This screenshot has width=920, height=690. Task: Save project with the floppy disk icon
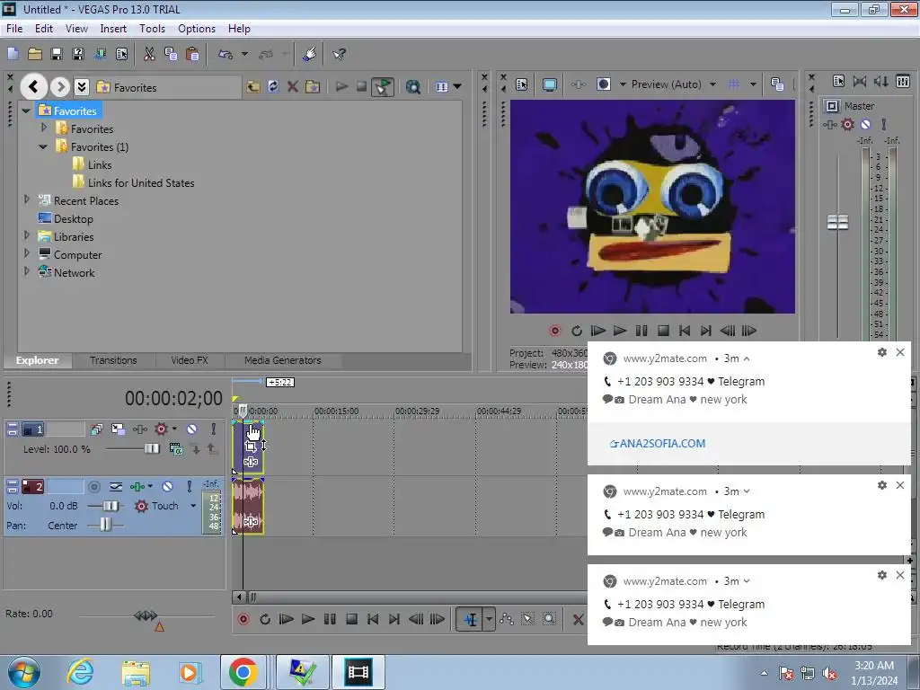[x=57, y=54]
